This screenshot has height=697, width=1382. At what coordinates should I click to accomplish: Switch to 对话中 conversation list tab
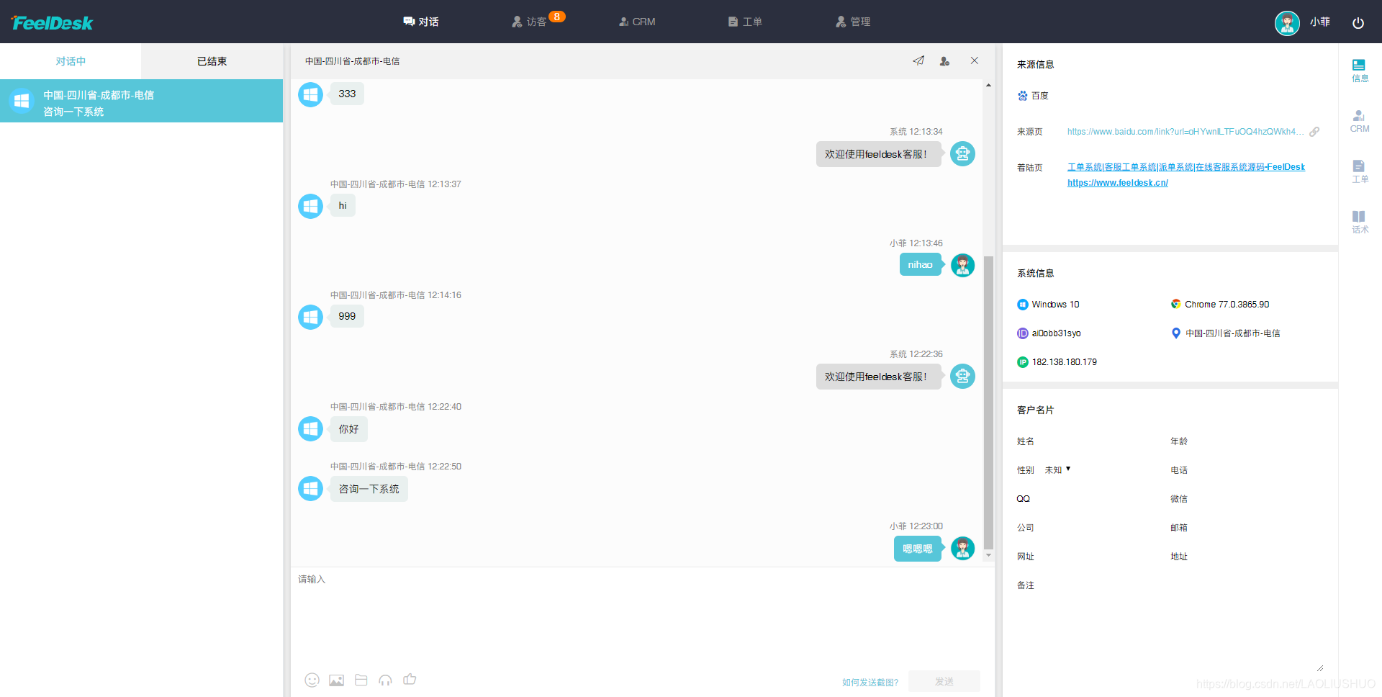71,61
